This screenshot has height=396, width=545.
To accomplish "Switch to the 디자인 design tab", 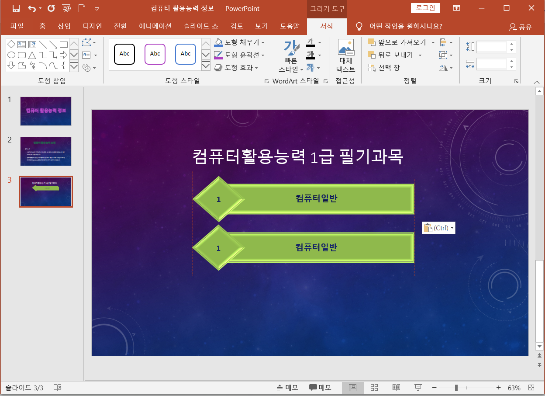I will (x=93, y=27).
